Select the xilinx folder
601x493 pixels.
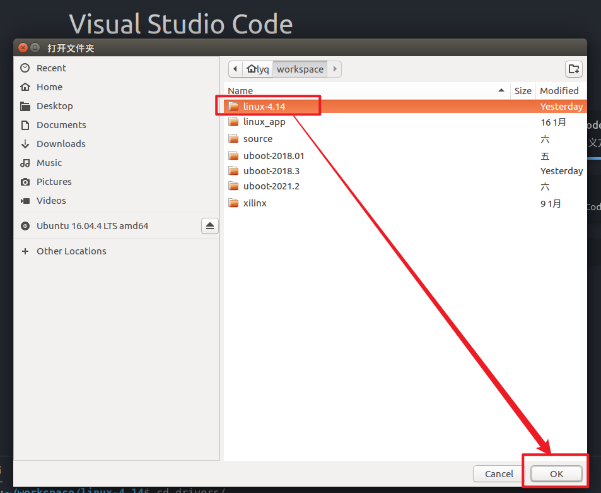coord(405,203)
